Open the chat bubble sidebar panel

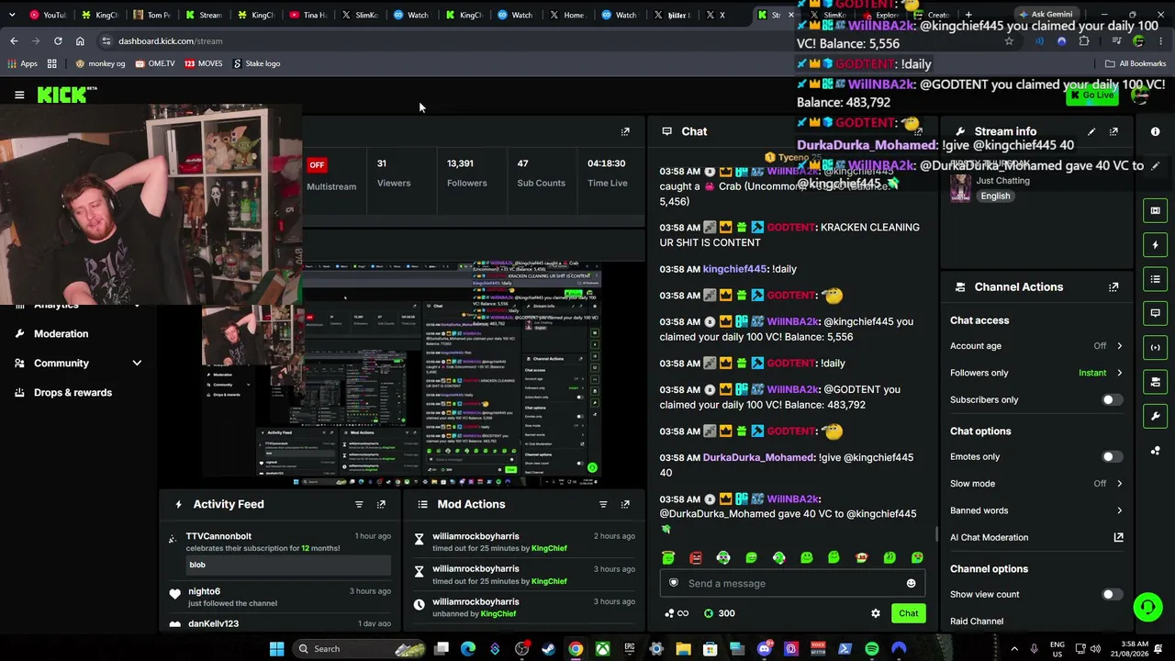1155,313
